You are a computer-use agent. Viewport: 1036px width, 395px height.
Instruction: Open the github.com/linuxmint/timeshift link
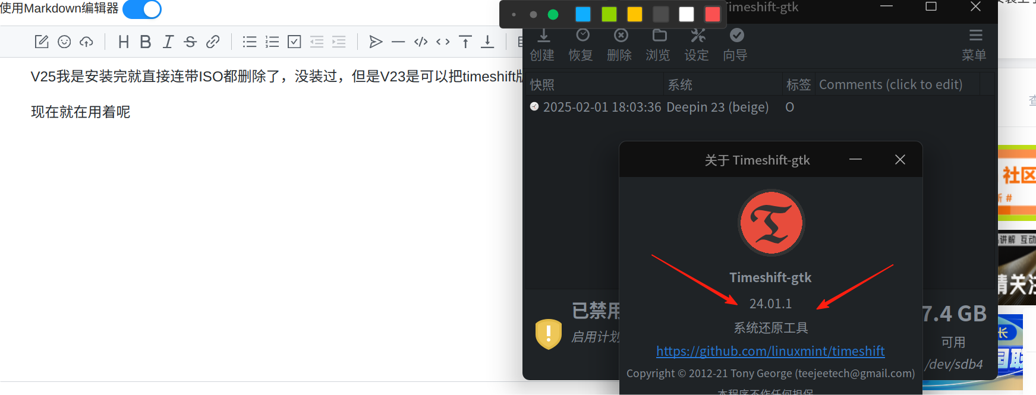tap(770, 351)
